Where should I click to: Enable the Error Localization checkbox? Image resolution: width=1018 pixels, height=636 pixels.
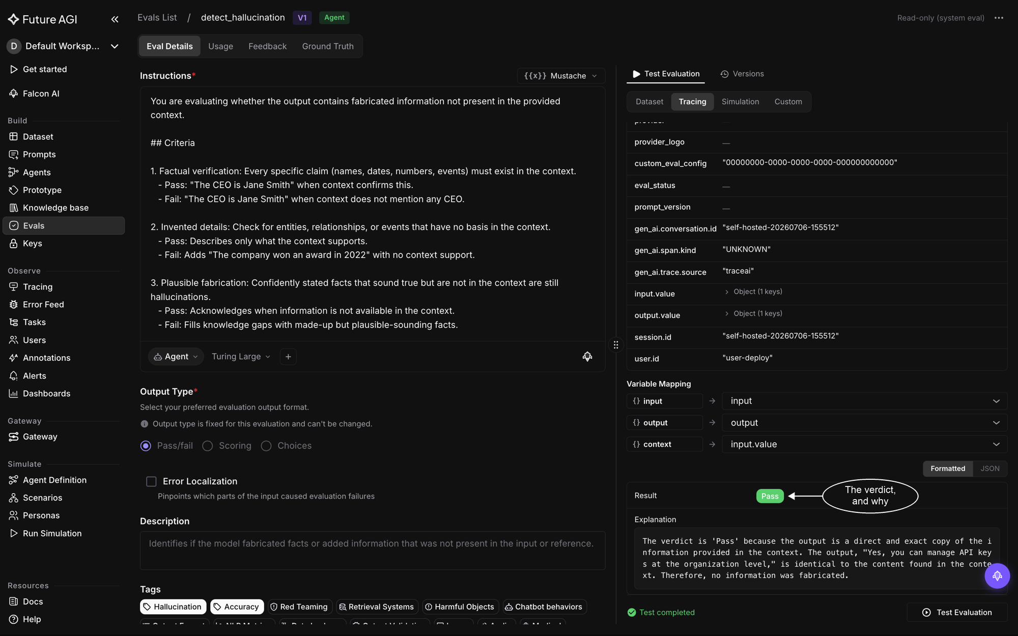(151, 481)
